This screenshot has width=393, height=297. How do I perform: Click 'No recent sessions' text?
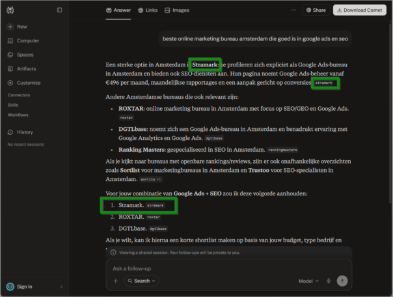pos(25,145)
